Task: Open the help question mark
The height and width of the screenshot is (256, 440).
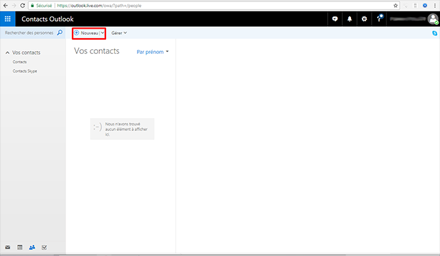Action: (x=379, y=18)
